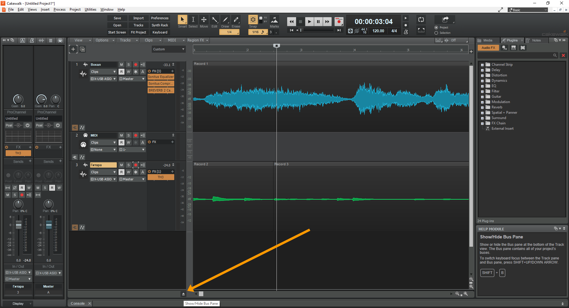Select the Smart tool
The width and height of the screenshot is (569, 308).
[x=182, y=20]
